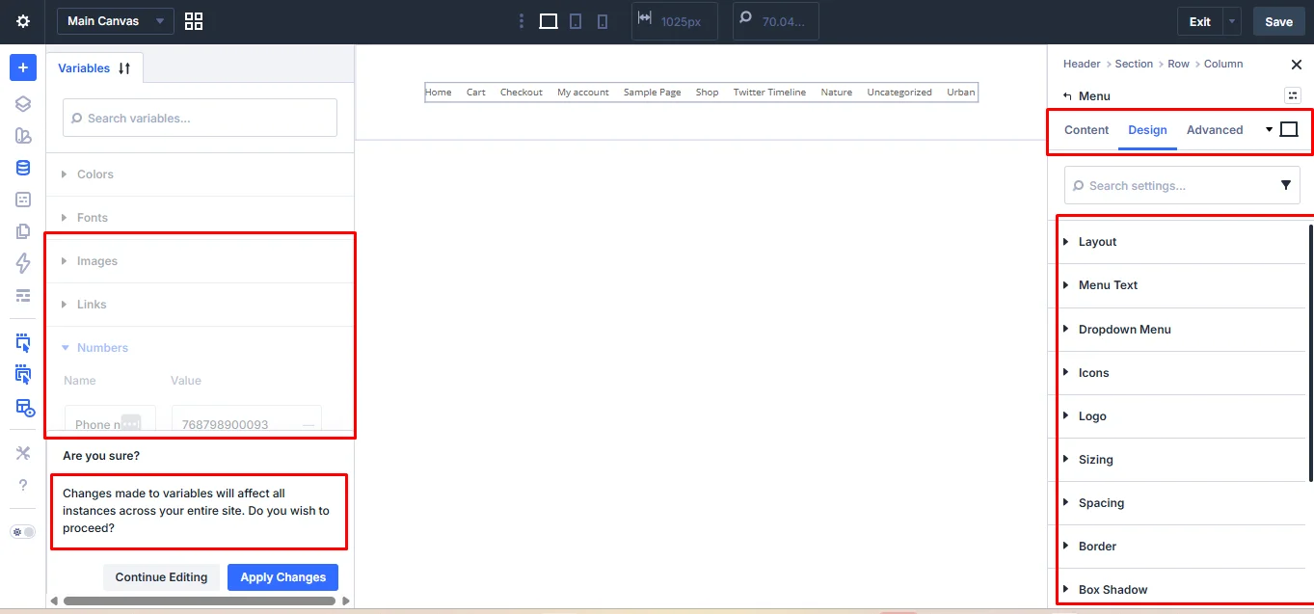Click the square icon next to Advanced tab
This screenshot has width=1314, height=614.
(1289, 129)
